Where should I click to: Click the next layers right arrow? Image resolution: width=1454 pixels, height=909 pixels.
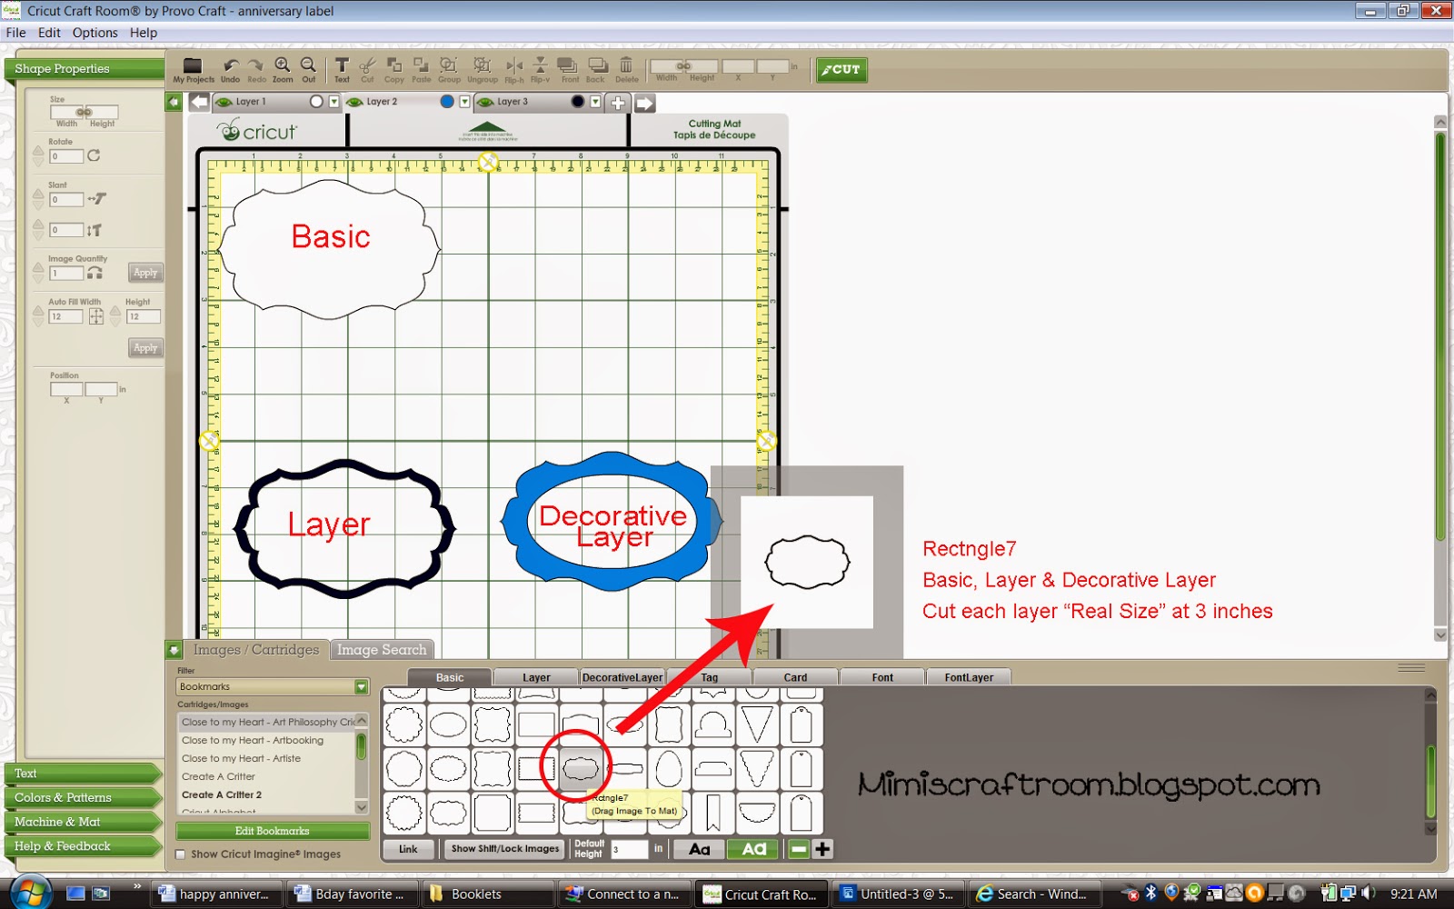point(644,103)
